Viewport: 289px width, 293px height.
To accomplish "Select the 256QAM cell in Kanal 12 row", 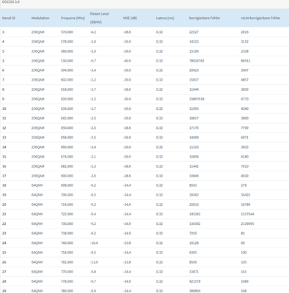I will [38, 128].
